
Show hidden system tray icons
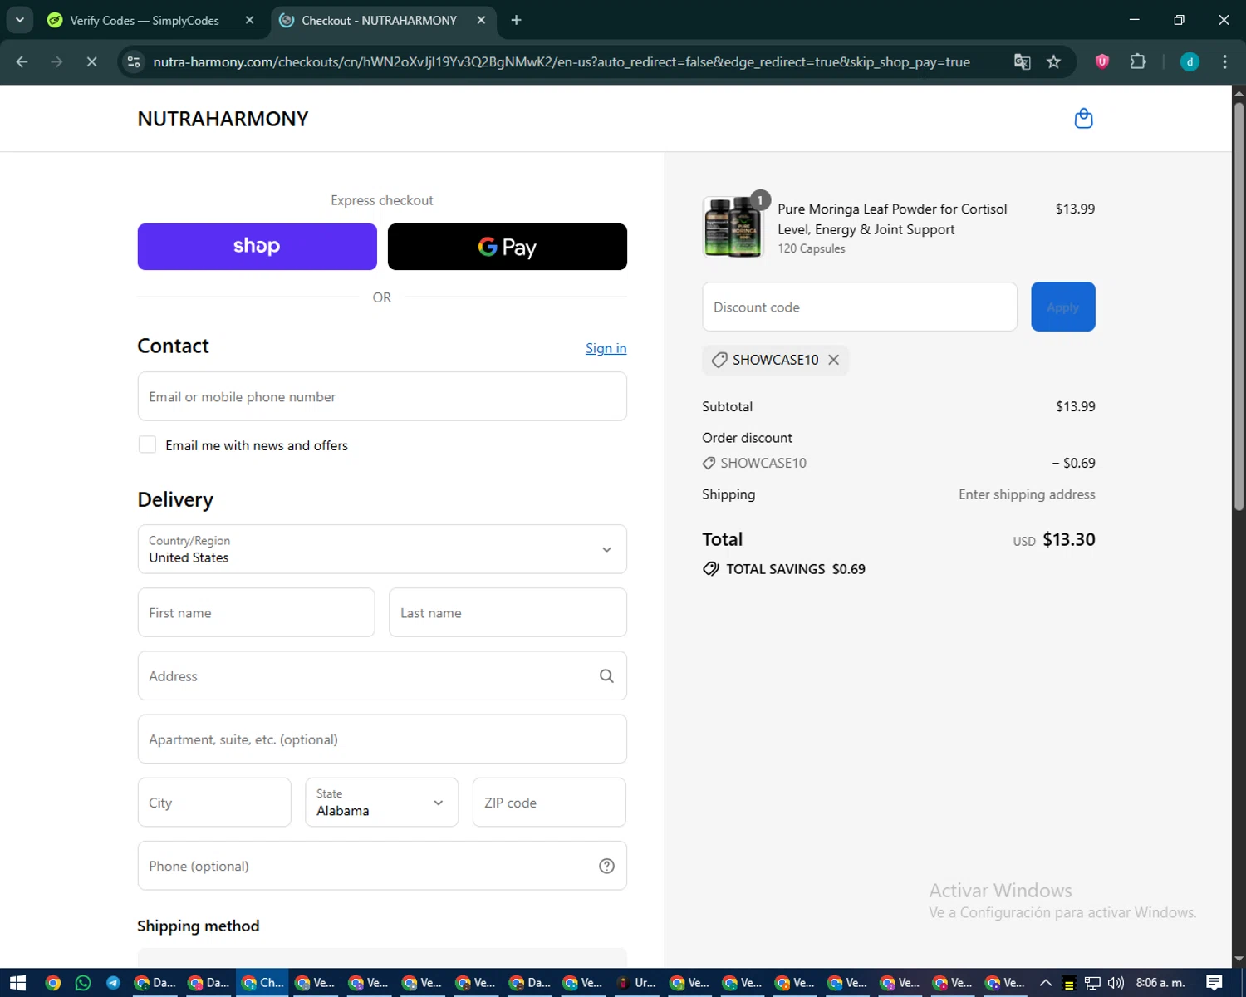coord(1046,983)
